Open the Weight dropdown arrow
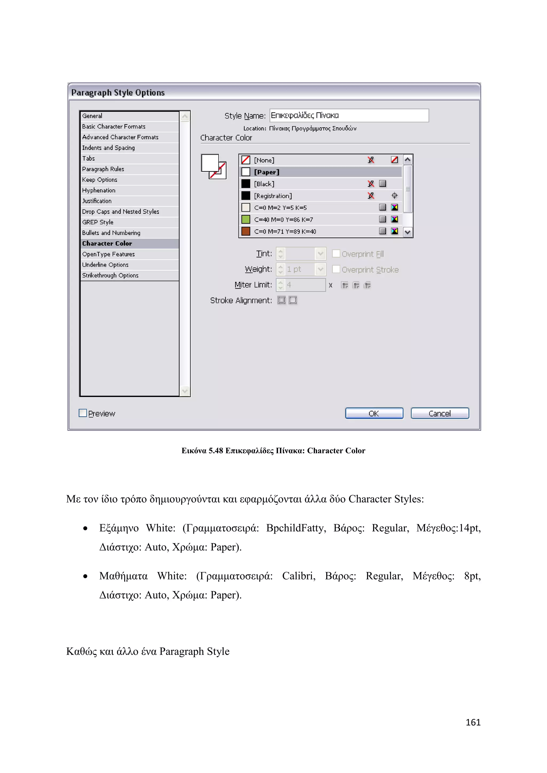 (320, 269)
